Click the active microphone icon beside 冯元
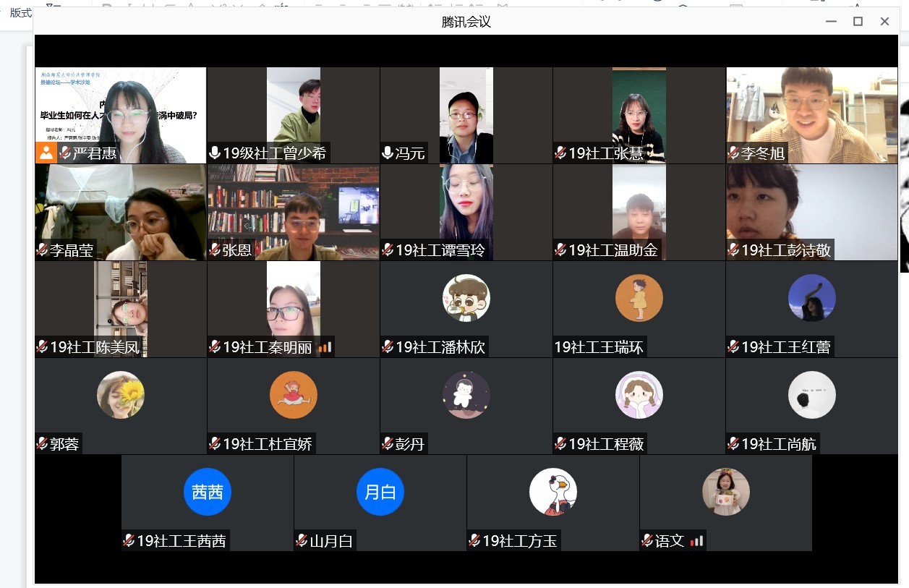Screen dimensions: 909x588 point(388,153)
